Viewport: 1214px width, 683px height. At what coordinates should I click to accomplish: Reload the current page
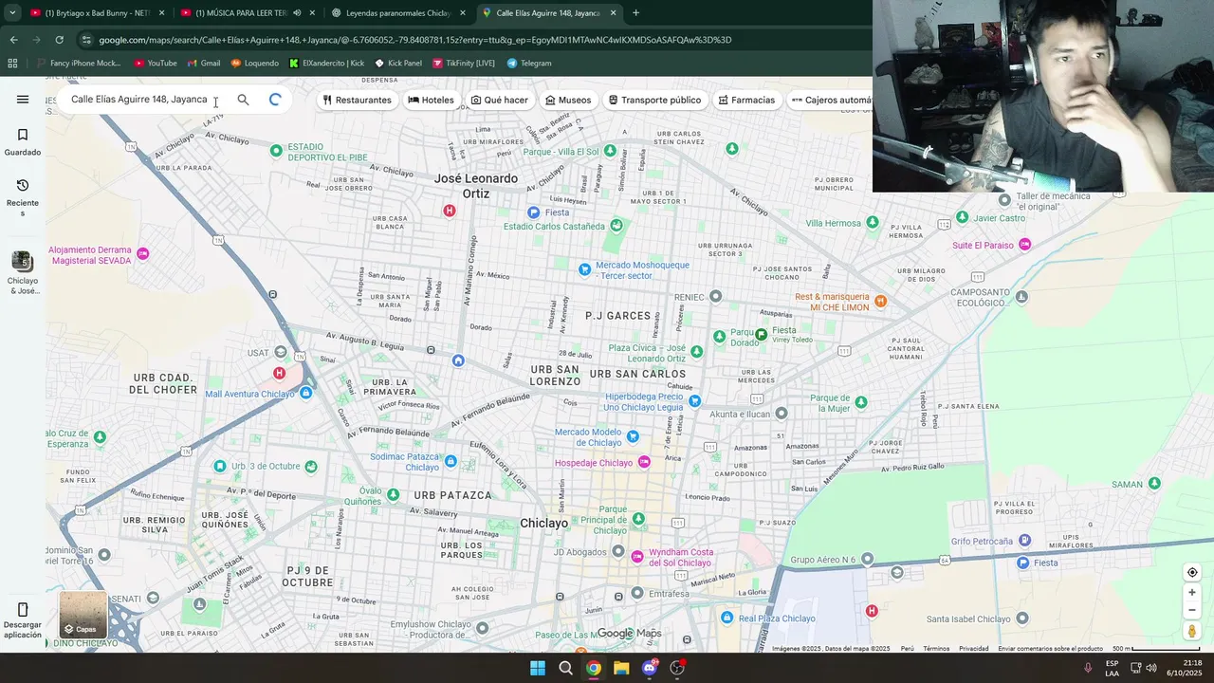pos(59,40)
